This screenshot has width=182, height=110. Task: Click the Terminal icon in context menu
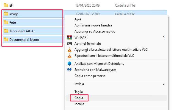69,44
